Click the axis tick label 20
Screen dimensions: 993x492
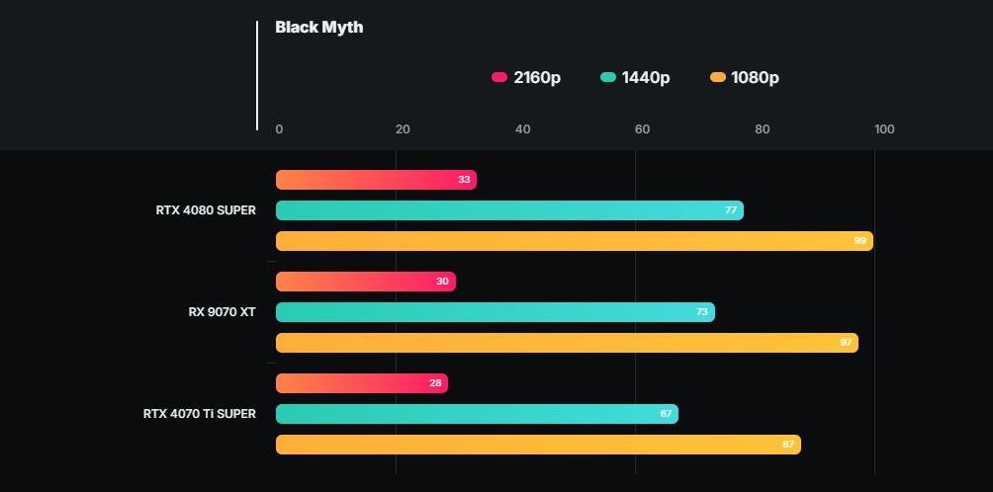(x=403, y=129)
